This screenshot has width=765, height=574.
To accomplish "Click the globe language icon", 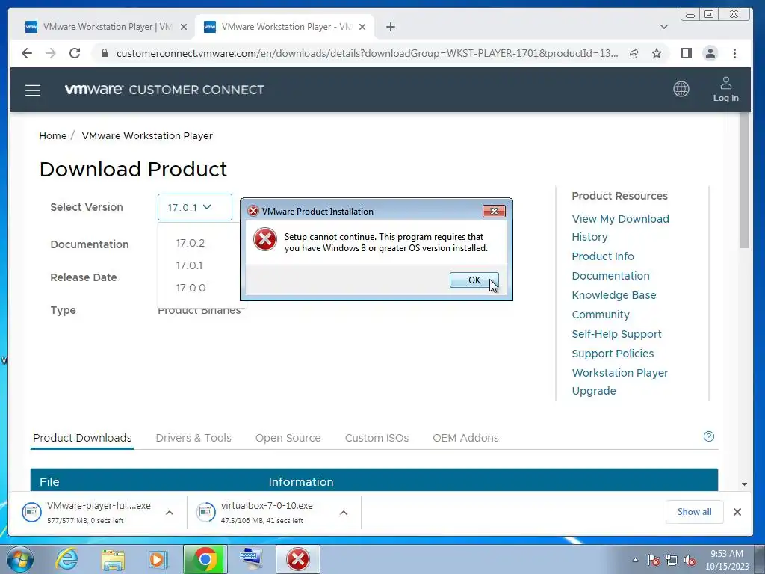I will click(681, 89).
